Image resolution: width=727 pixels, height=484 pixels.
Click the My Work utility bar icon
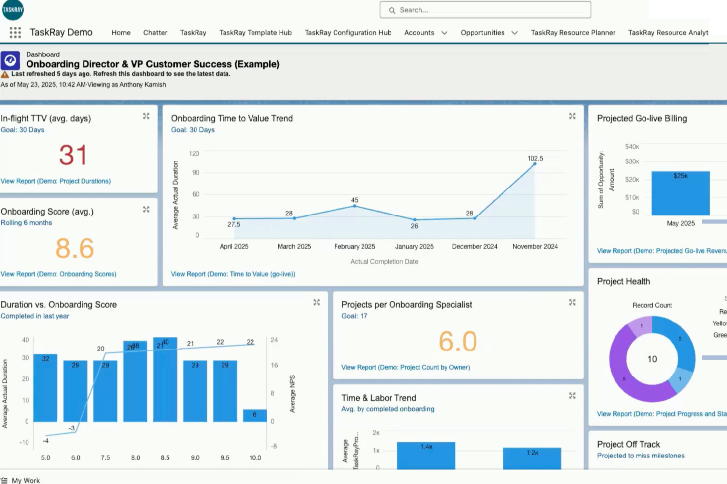click(4, 481)
